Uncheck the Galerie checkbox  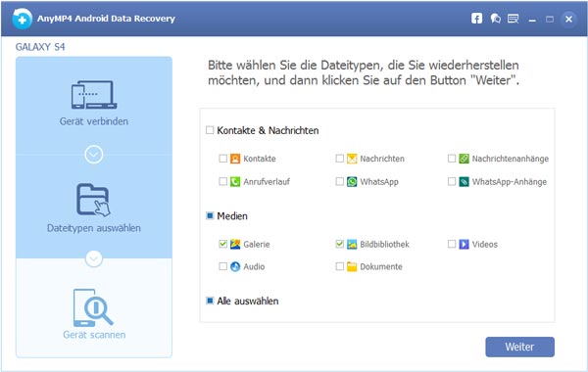pos(222,244)
